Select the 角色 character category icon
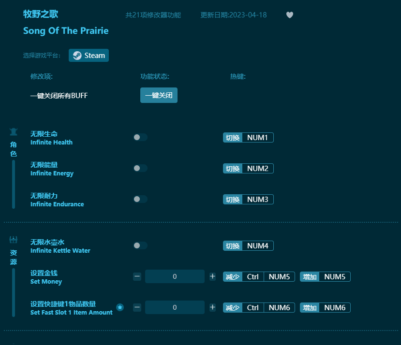The width and height of the screenshot is (401, 345). [x=13, y=131]
